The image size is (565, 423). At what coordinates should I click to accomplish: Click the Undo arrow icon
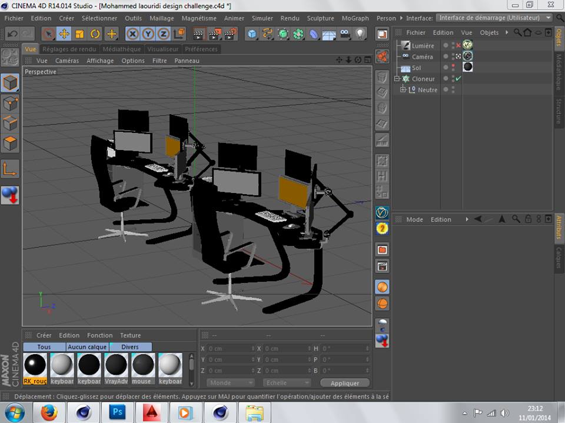pos(12,34)
